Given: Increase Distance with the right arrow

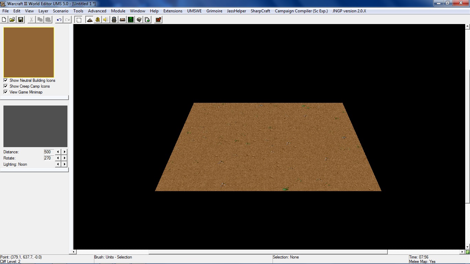Looking at the screenshot, I should click(64, 152).
